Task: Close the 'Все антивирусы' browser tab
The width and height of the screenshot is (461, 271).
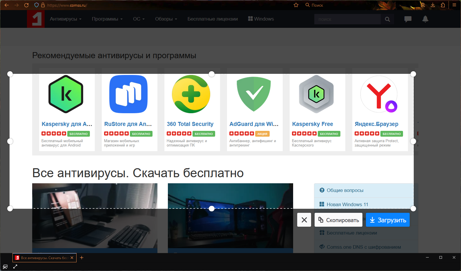Action: tap(72, 258)
